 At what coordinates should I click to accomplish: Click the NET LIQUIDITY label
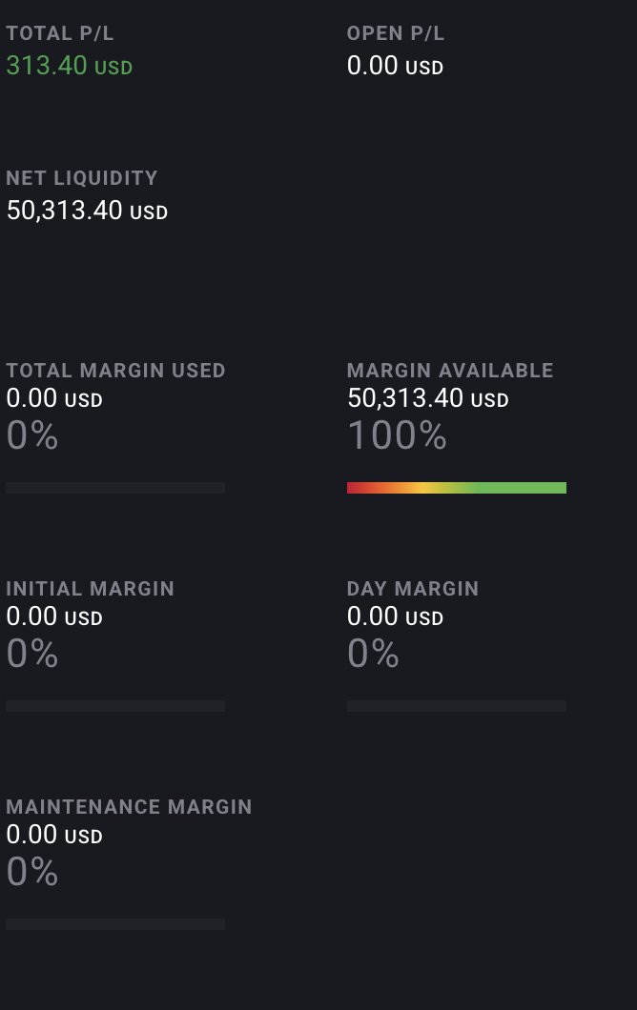(82, 178)
